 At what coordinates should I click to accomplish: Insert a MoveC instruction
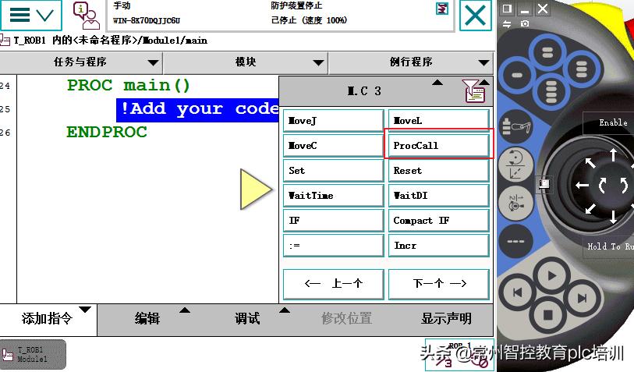click(x=333, y=146)
